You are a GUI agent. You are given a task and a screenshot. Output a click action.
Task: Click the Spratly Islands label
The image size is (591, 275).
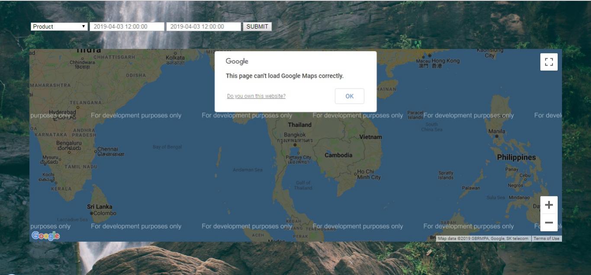coord(446,175)
